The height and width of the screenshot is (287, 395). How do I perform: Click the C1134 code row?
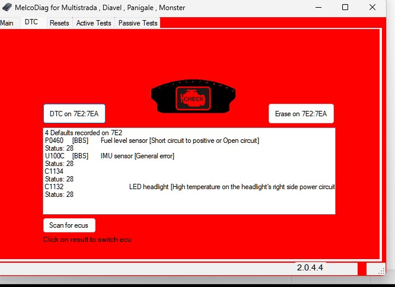pos(54,171)
